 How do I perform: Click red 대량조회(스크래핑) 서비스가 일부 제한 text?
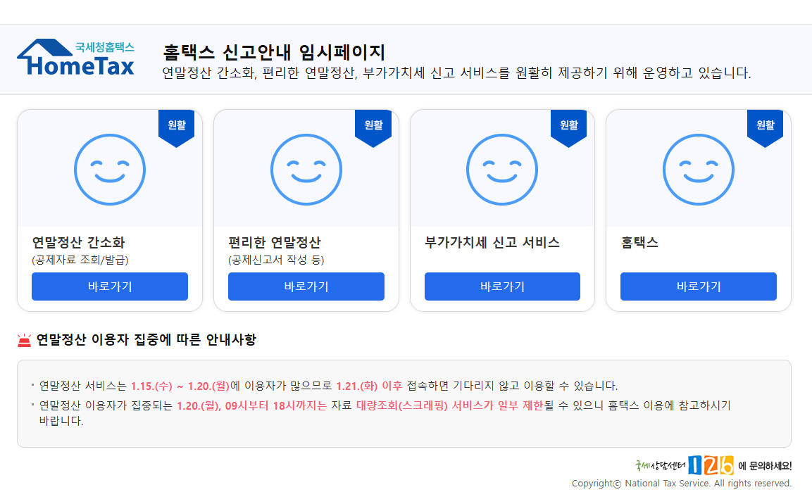point(450,405)
